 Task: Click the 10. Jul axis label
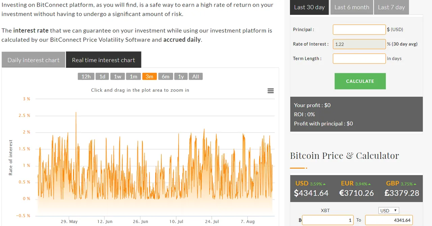pyautogui.click(x=176, y=222)
